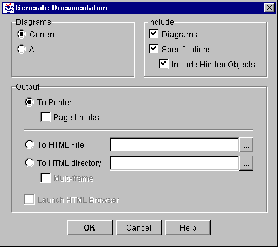
Task: Choose the To Printer output option
Action: click(29, 102)
